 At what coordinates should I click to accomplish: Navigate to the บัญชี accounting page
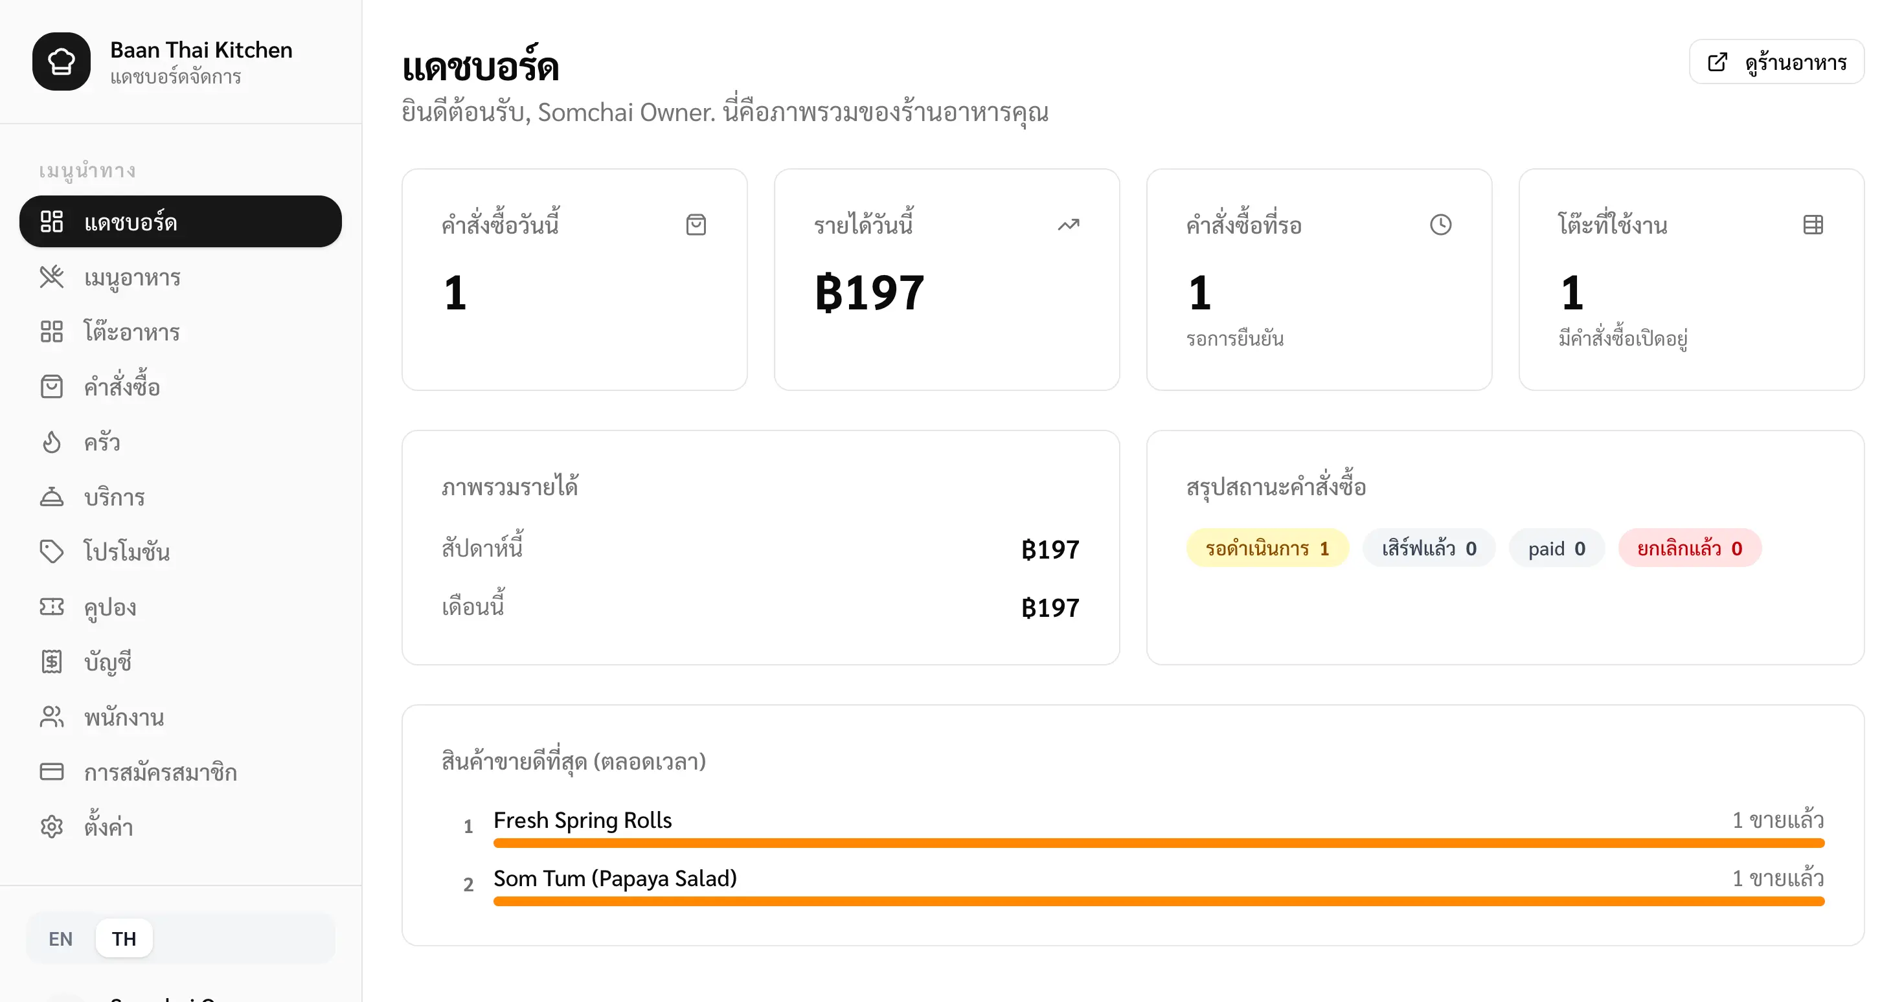pyautogui.click(x=180, y=662)
